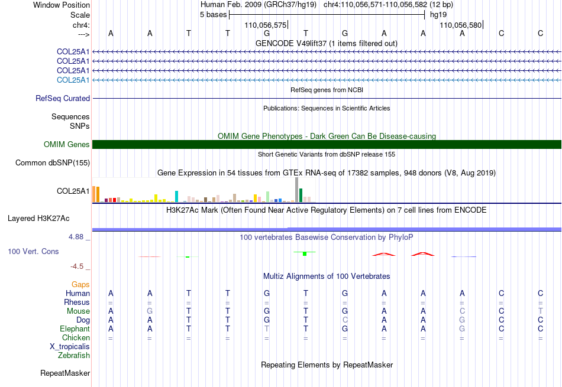Click the Common dbSNP(155) label
562x387 pixels.
[53, 163]
